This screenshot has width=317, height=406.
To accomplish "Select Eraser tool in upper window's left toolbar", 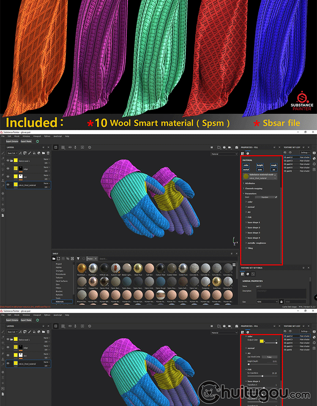I will [x=3, y=159].
